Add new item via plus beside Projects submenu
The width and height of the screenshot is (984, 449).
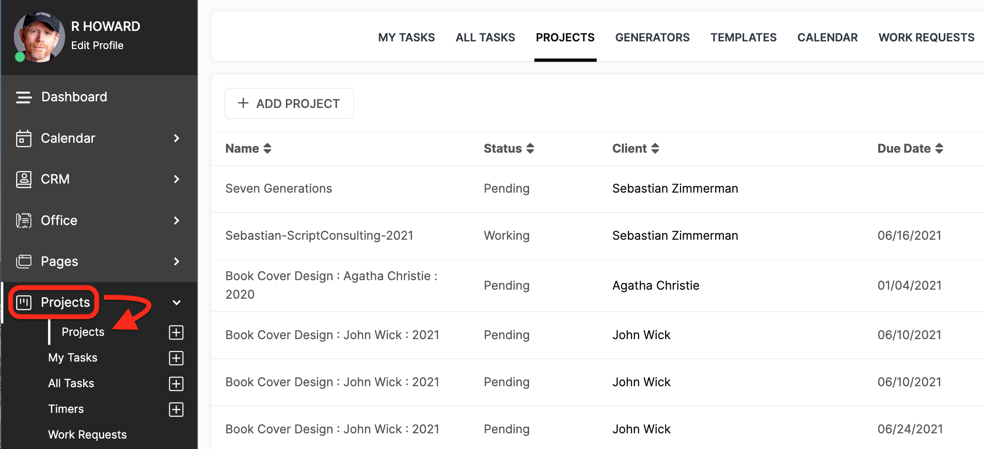click(x=177, y=332)
